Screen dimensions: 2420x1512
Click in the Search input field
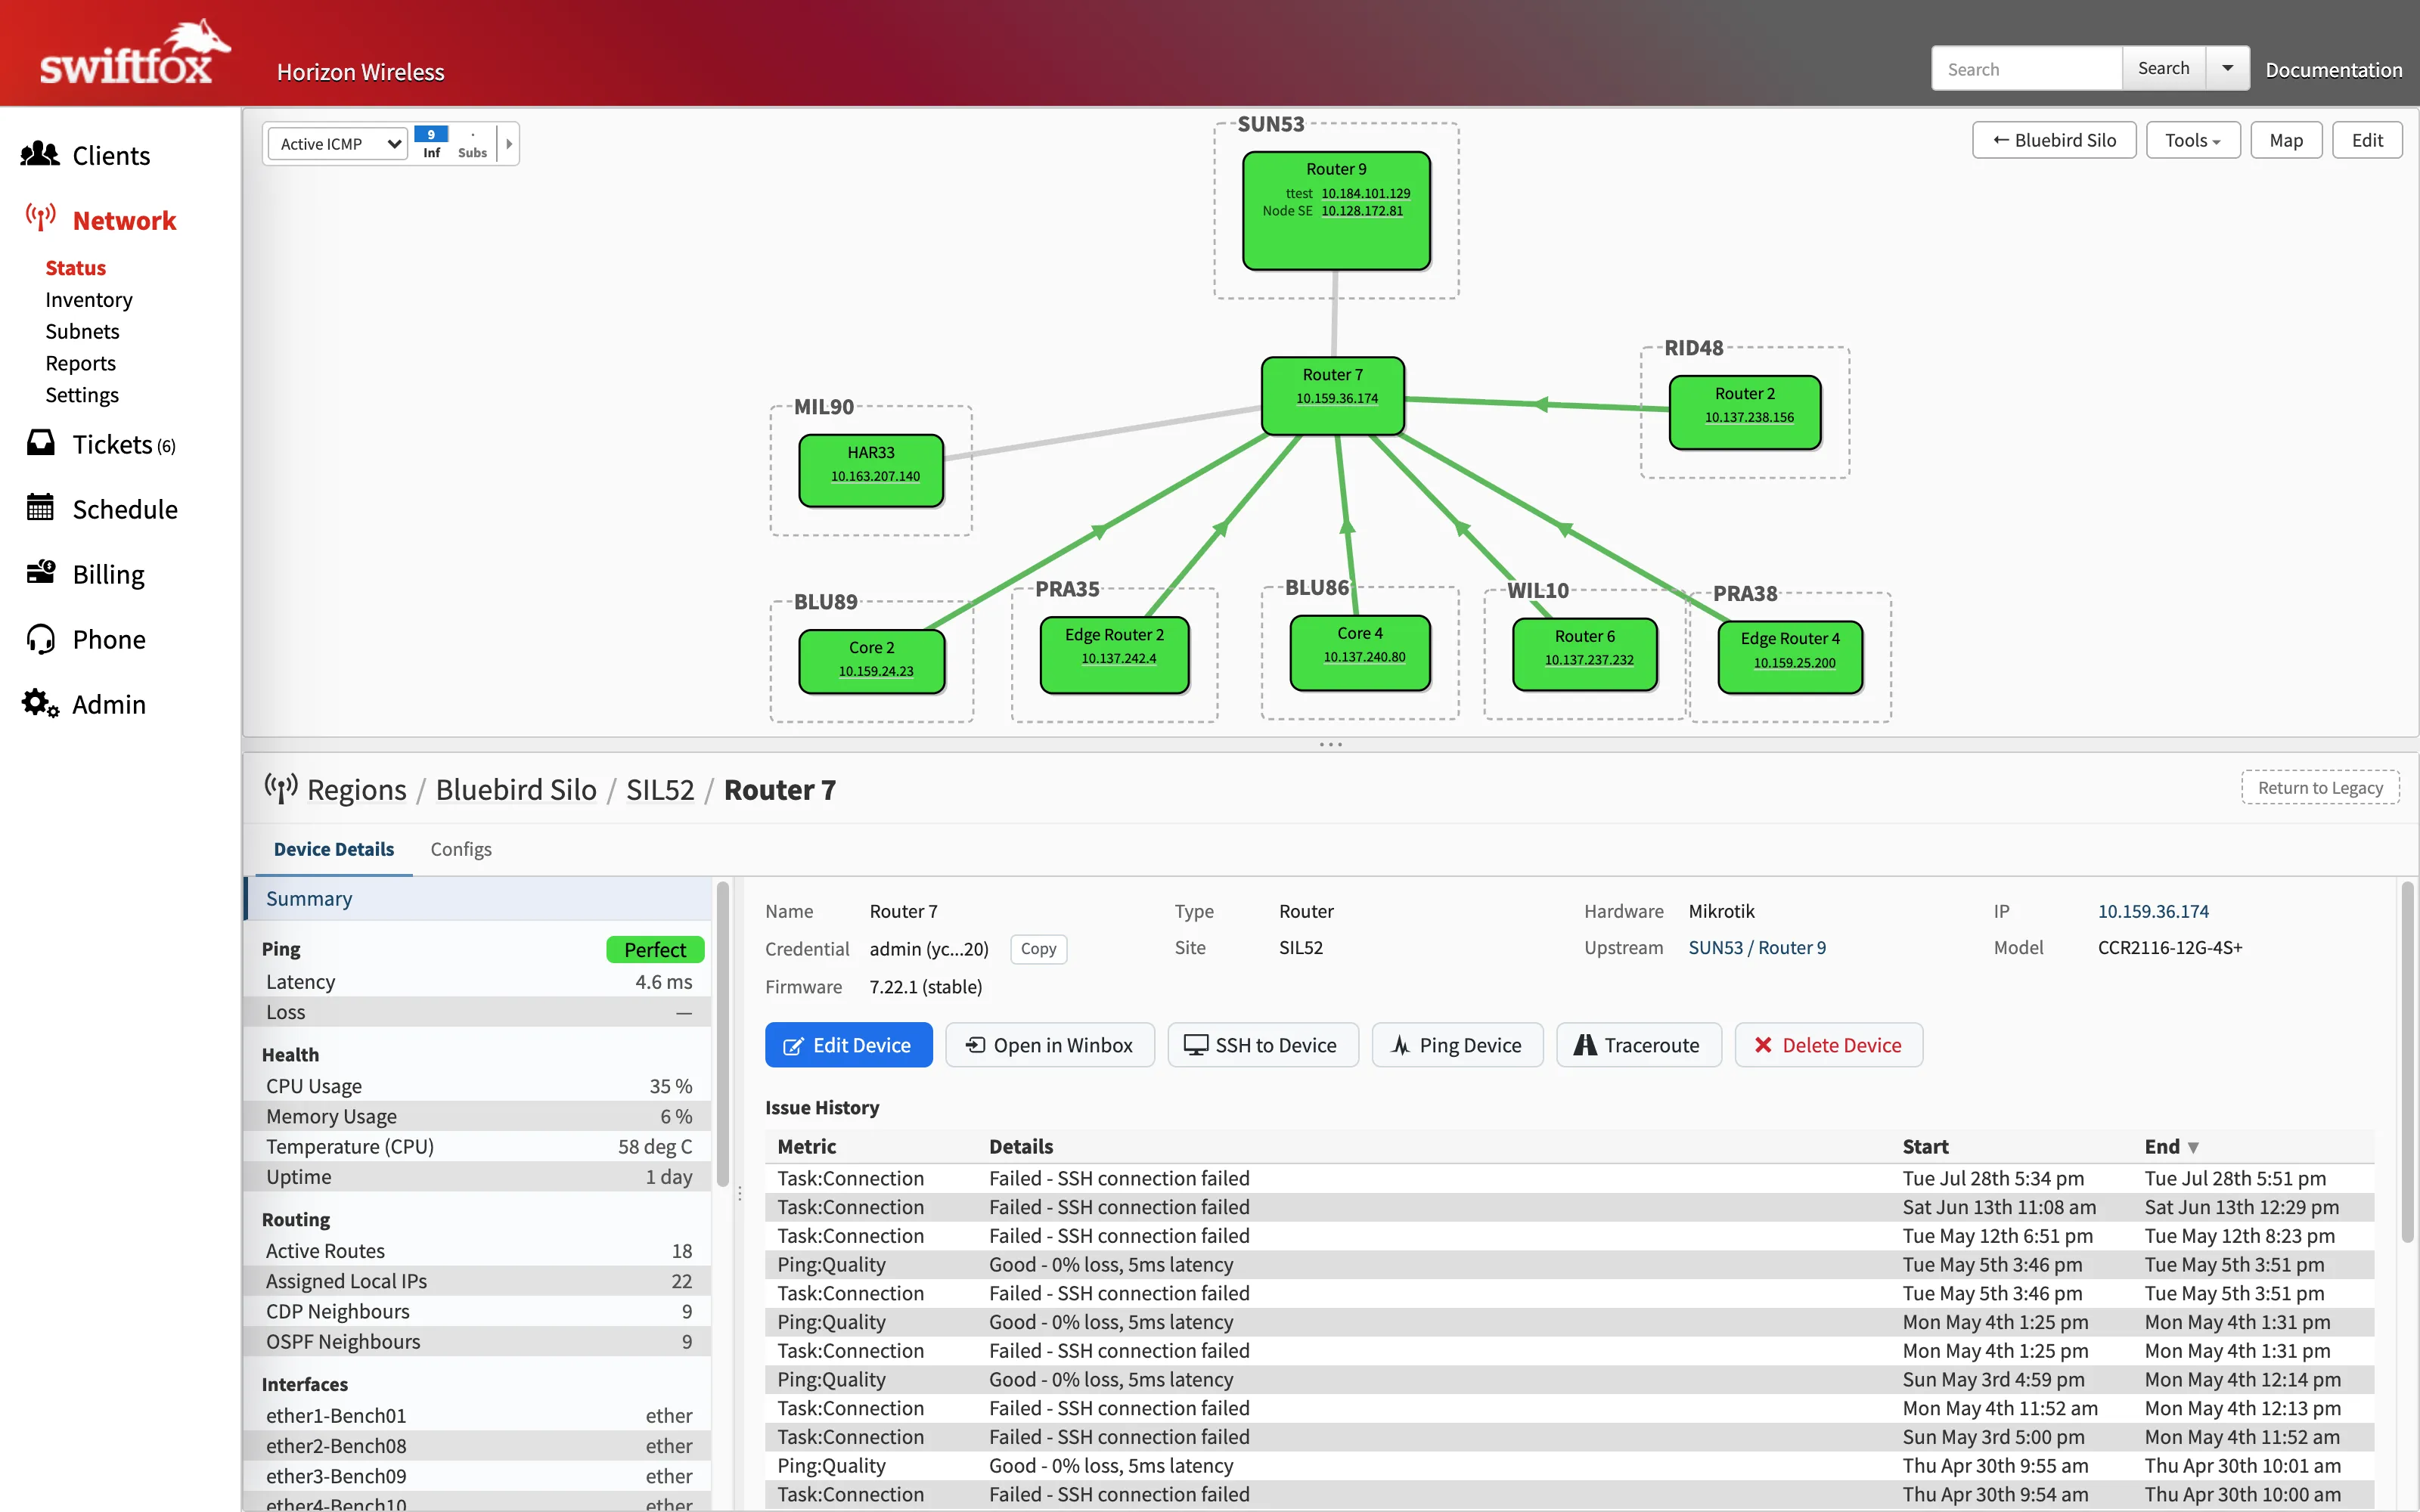(2027, 68)
